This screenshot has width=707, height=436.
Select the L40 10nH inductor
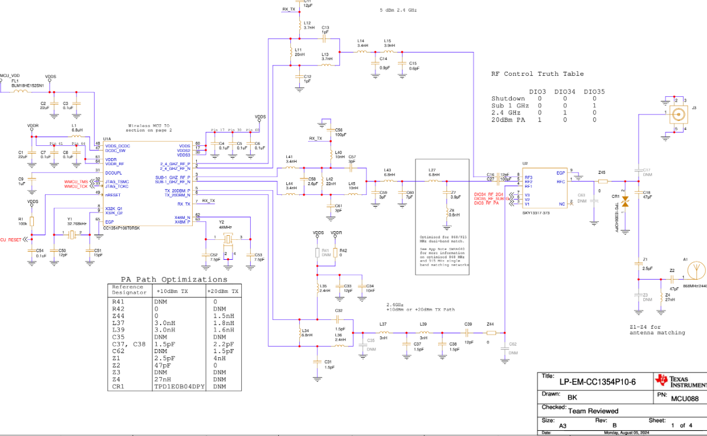tap(331, 155)
